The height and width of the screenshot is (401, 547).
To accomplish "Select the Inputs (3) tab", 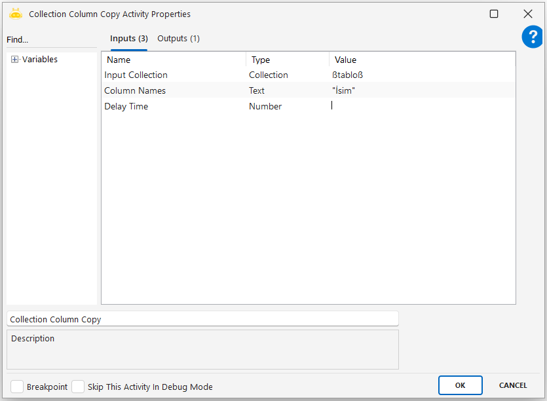I will tap(128, 39).
